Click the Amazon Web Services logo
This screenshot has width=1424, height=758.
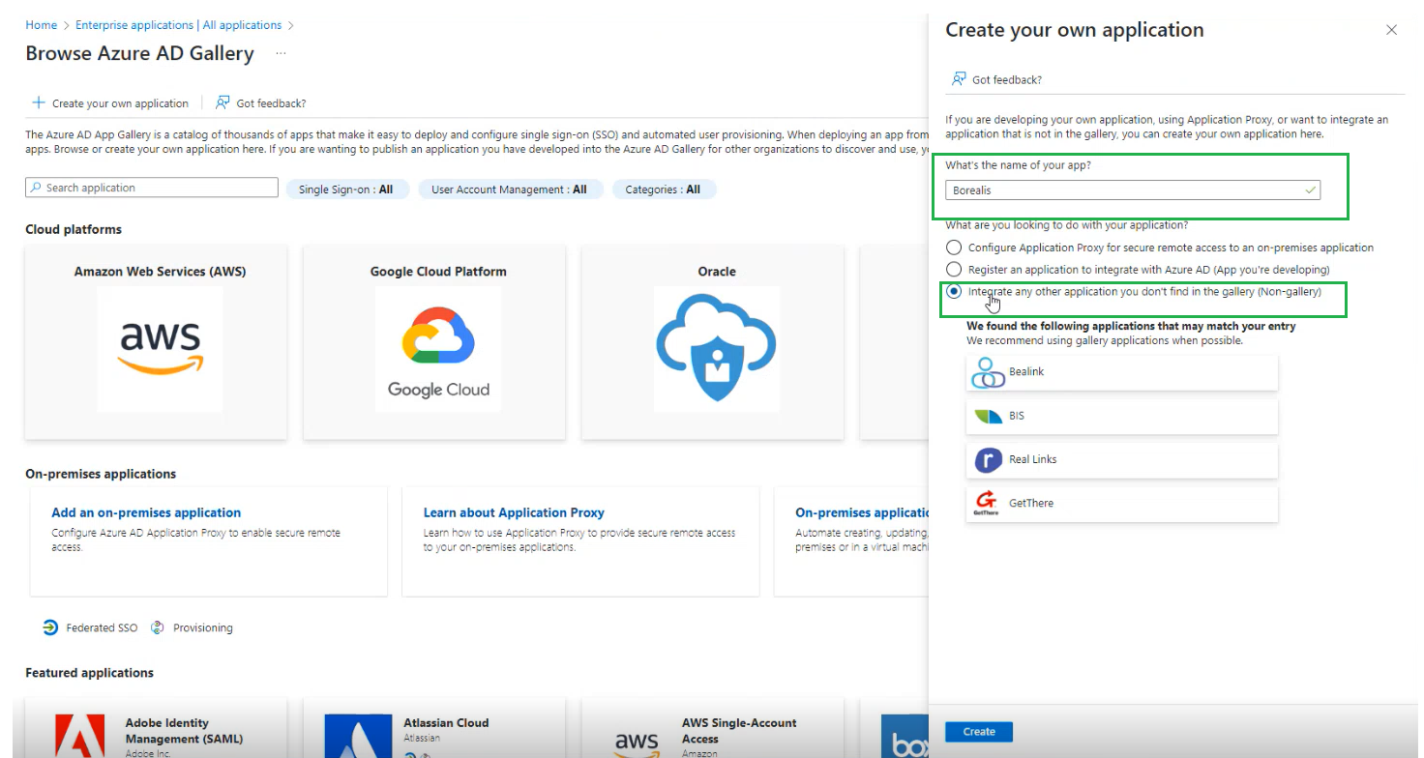click(x=160, y=349)
